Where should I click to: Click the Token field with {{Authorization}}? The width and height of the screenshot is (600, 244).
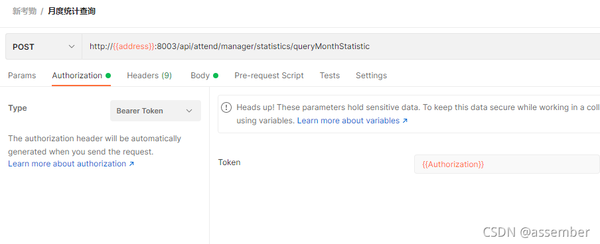click(x=506, y=164)
